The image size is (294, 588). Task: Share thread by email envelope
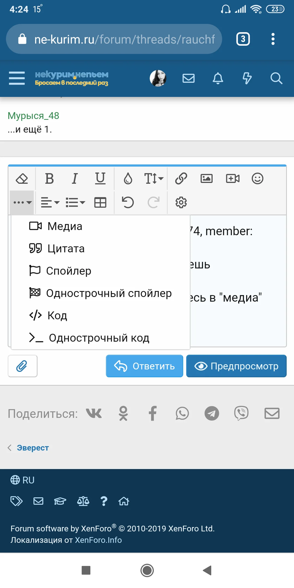(272, 414)
